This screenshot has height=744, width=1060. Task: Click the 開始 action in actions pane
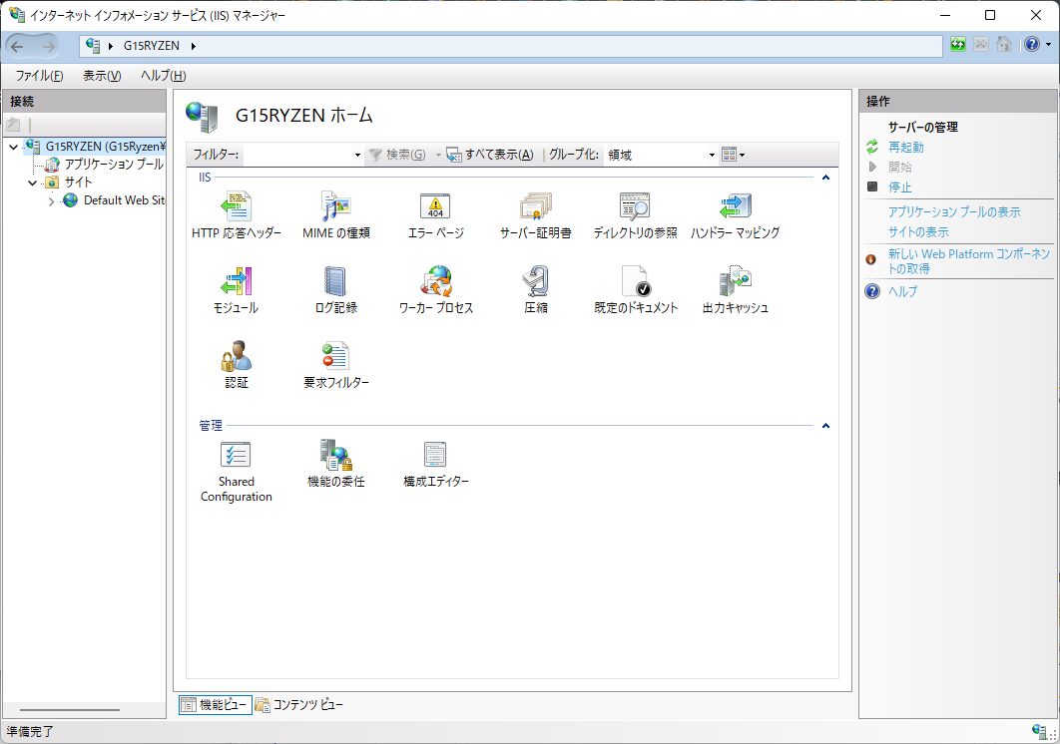899,167
